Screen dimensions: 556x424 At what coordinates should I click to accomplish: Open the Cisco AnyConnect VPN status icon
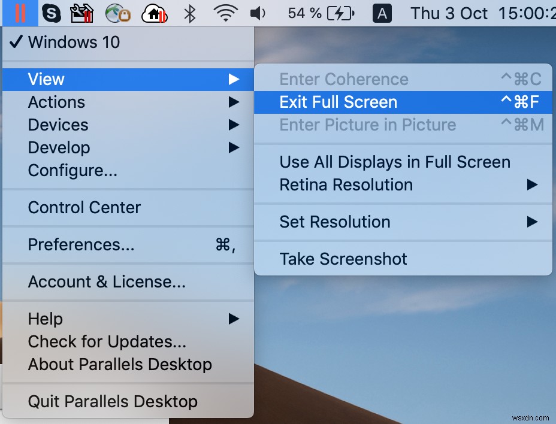coord(117,13)
